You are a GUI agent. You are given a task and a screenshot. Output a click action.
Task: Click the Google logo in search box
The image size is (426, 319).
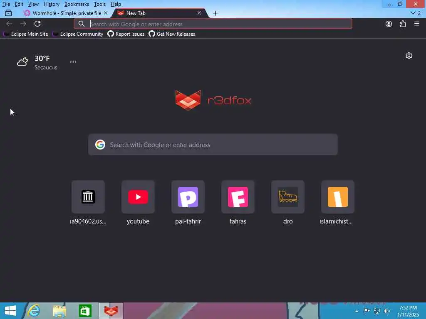click(x=100, y=145)
